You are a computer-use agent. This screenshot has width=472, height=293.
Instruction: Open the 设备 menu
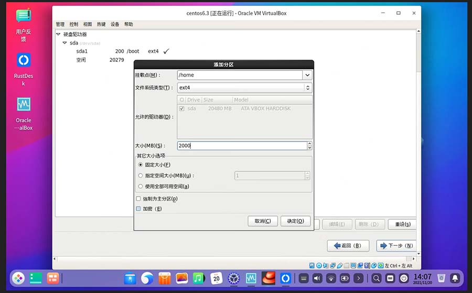click(115, 24)
